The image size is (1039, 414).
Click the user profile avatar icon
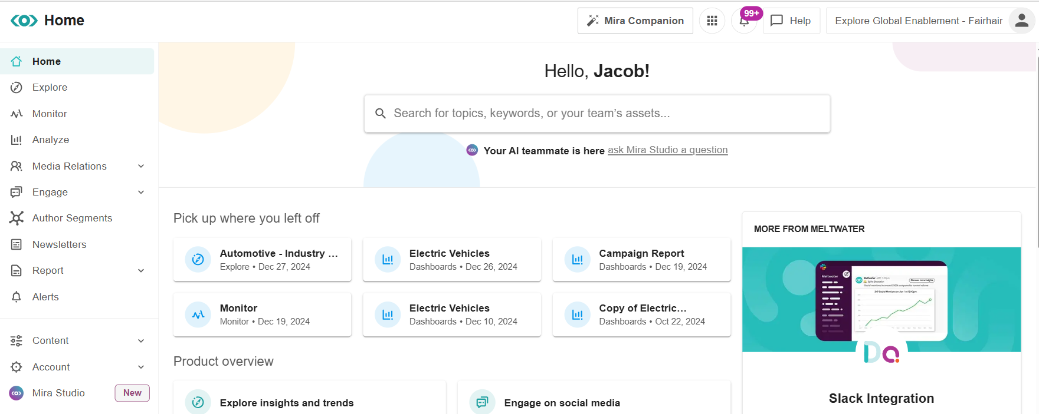[1022, 21]
